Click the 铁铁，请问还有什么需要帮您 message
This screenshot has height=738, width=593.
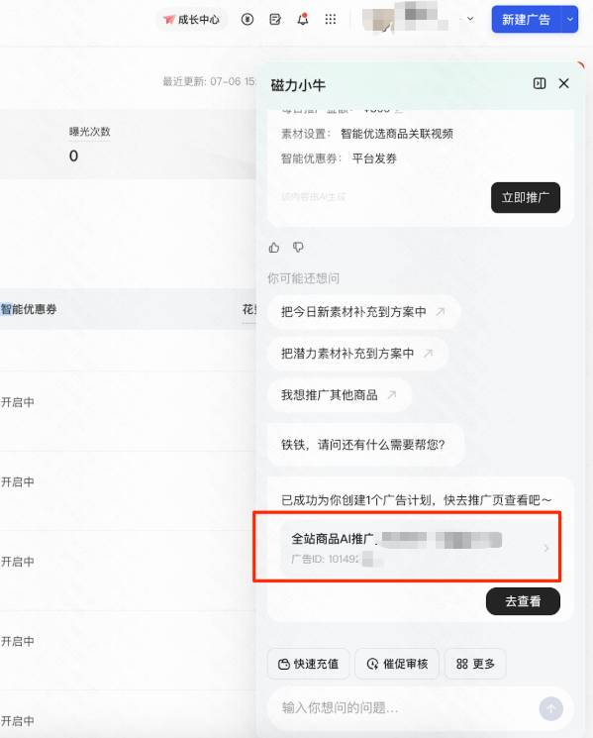tap(363, 445)
